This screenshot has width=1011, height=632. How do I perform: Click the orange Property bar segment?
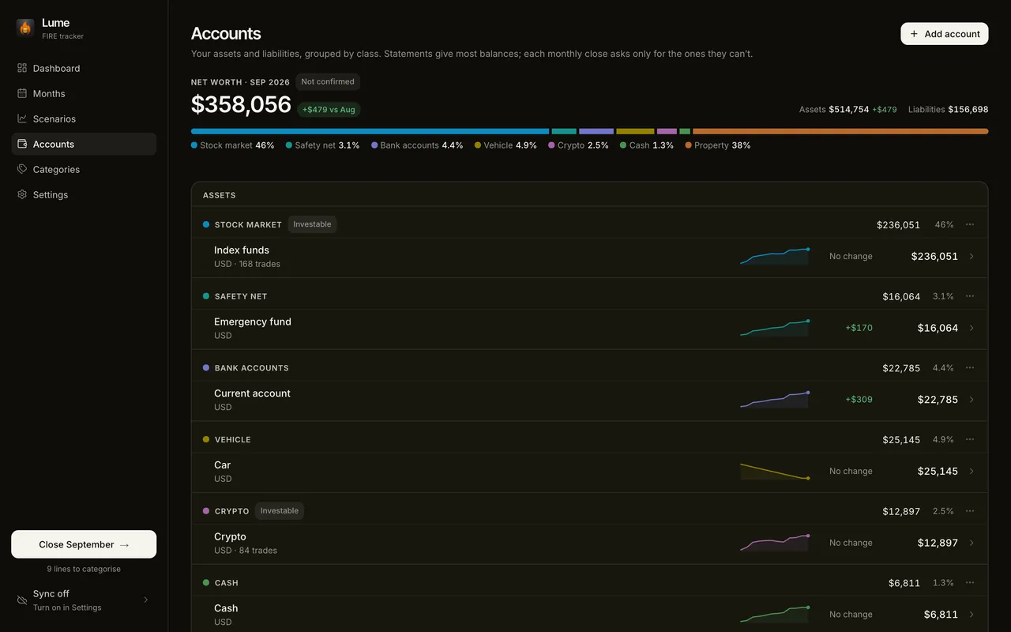(x=840, y=131)
